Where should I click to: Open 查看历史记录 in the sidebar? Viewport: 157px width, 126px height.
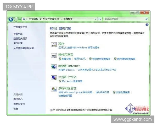20,39
